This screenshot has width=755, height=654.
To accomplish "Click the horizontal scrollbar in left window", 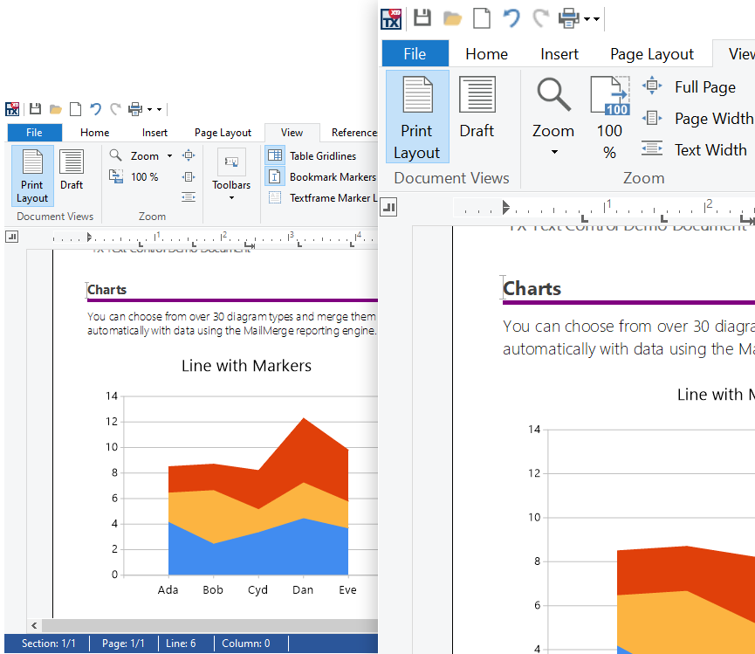I will tap(201, 626).
